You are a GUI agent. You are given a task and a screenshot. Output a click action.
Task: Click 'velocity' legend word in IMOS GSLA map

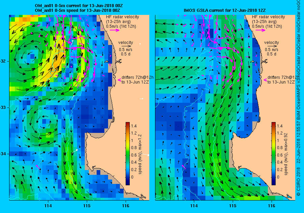(x=272, y=43)
